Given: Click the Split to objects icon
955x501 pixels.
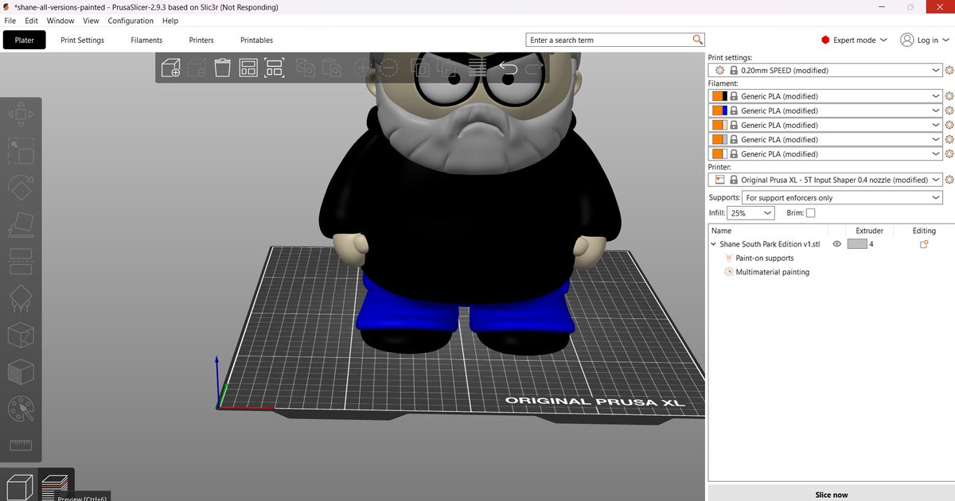Looking at the screenshot, I should point(422,68).
